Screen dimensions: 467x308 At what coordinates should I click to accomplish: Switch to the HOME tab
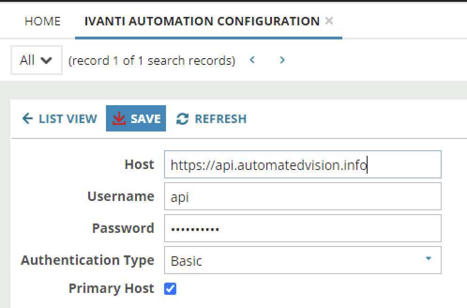(43, 21)
